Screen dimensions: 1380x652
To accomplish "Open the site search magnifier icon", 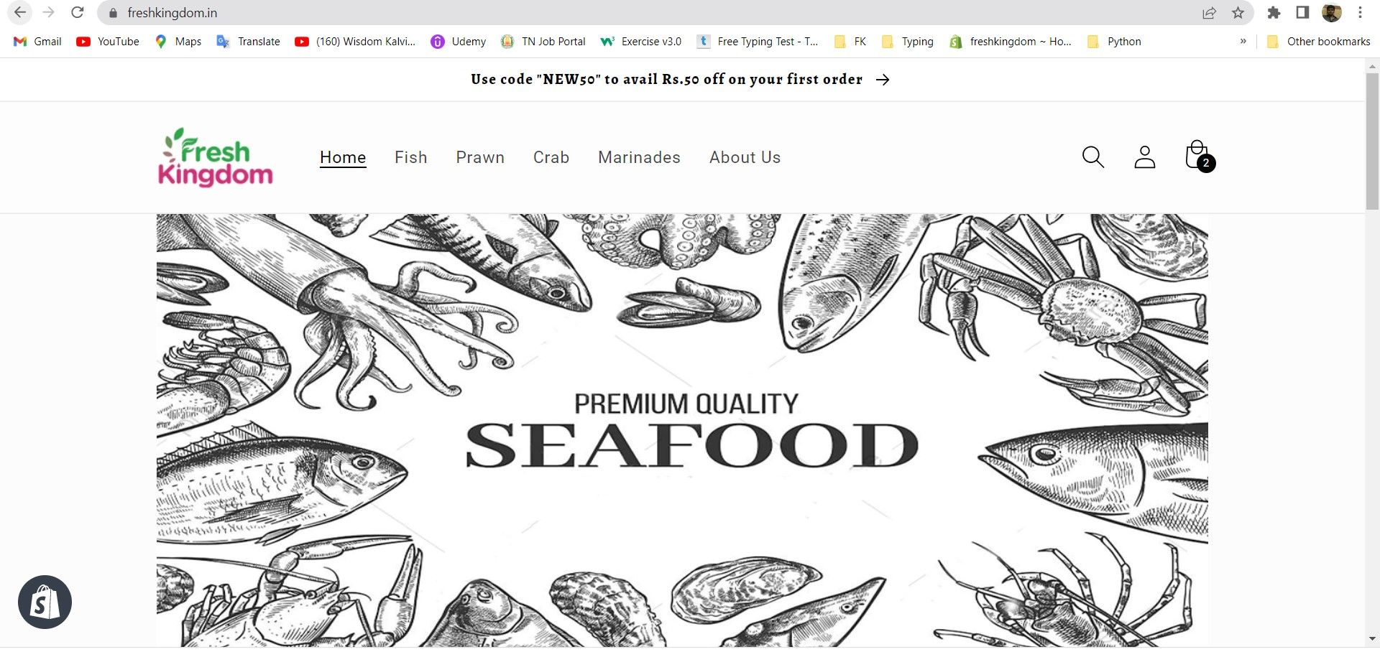I will [1093, 157].
